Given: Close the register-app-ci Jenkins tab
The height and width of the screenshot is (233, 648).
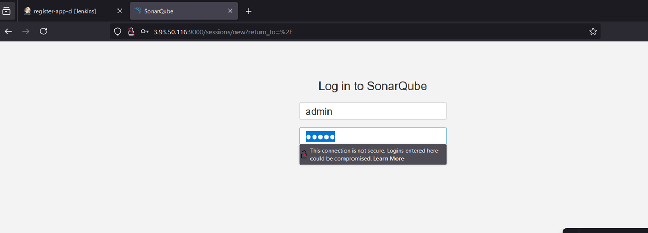Looking at the screenshot, I should [120, 11].
